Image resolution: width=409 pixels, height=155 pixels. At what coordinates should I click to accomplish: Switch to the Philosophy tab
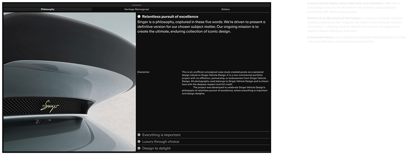48,9
